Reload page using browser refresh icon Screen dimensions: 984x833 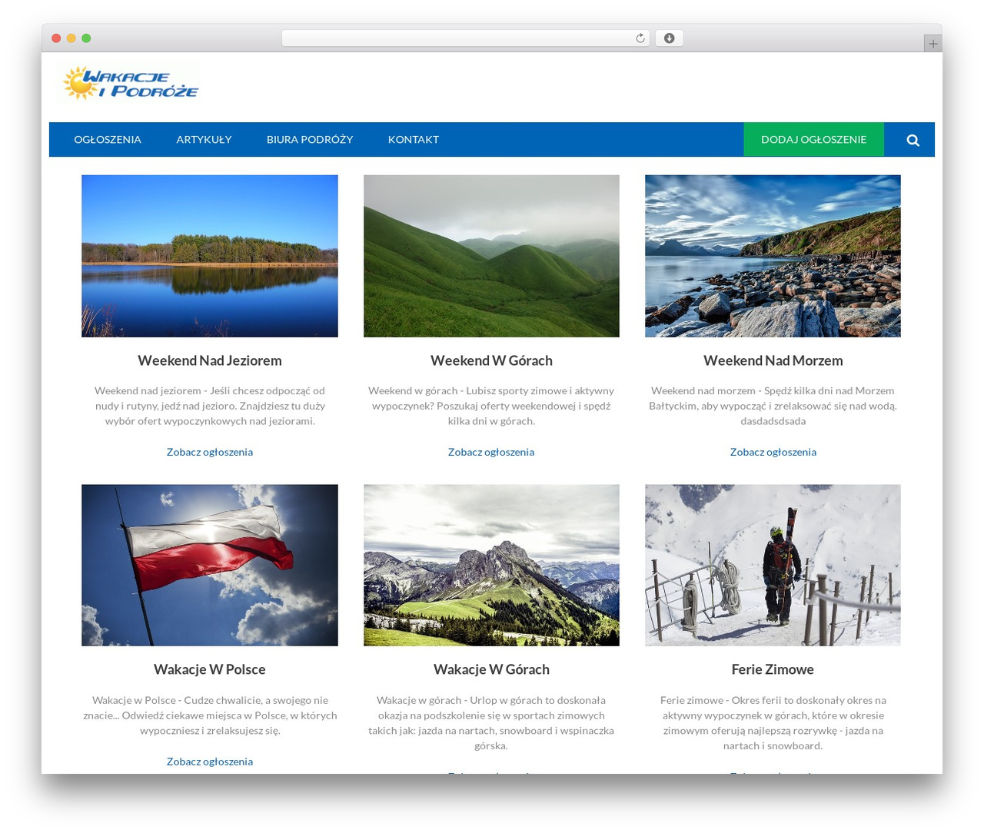click(640, 38)
